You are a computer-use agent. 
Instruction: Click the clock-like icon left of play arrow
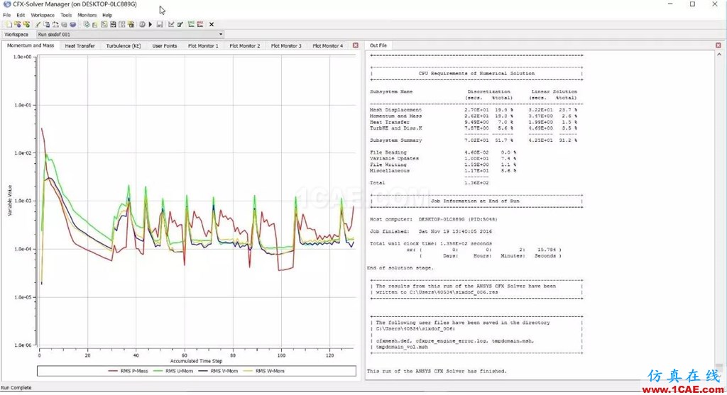142,24
